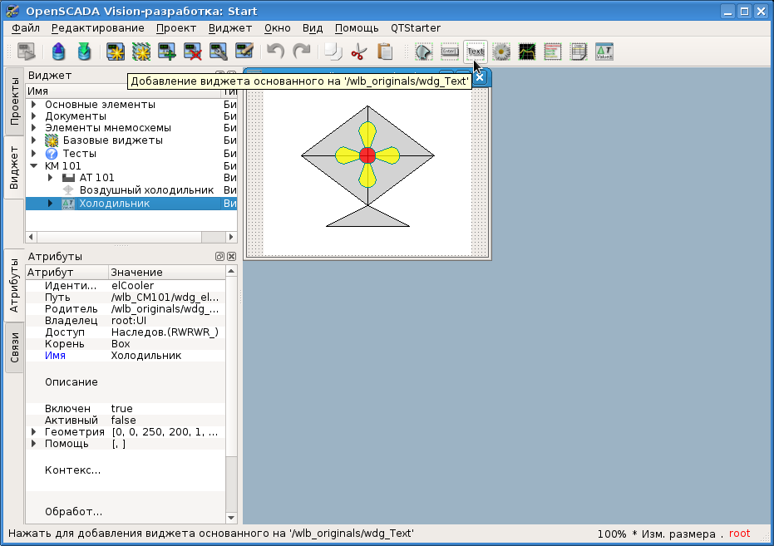The height and width of the screenshot is (546, 774).
Task: Expand the Геометрия attribute row
Action: 34,432
